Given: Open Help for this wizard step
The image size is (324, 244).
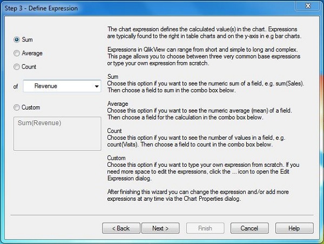Looking at the screenshot, I should pos(294,228).
